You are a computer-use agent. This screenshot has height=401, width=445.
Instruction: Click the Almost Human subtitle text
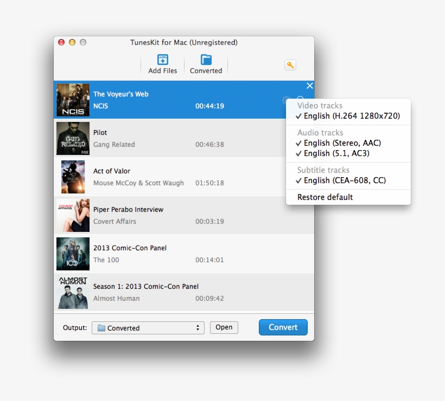tap(116, 299)
